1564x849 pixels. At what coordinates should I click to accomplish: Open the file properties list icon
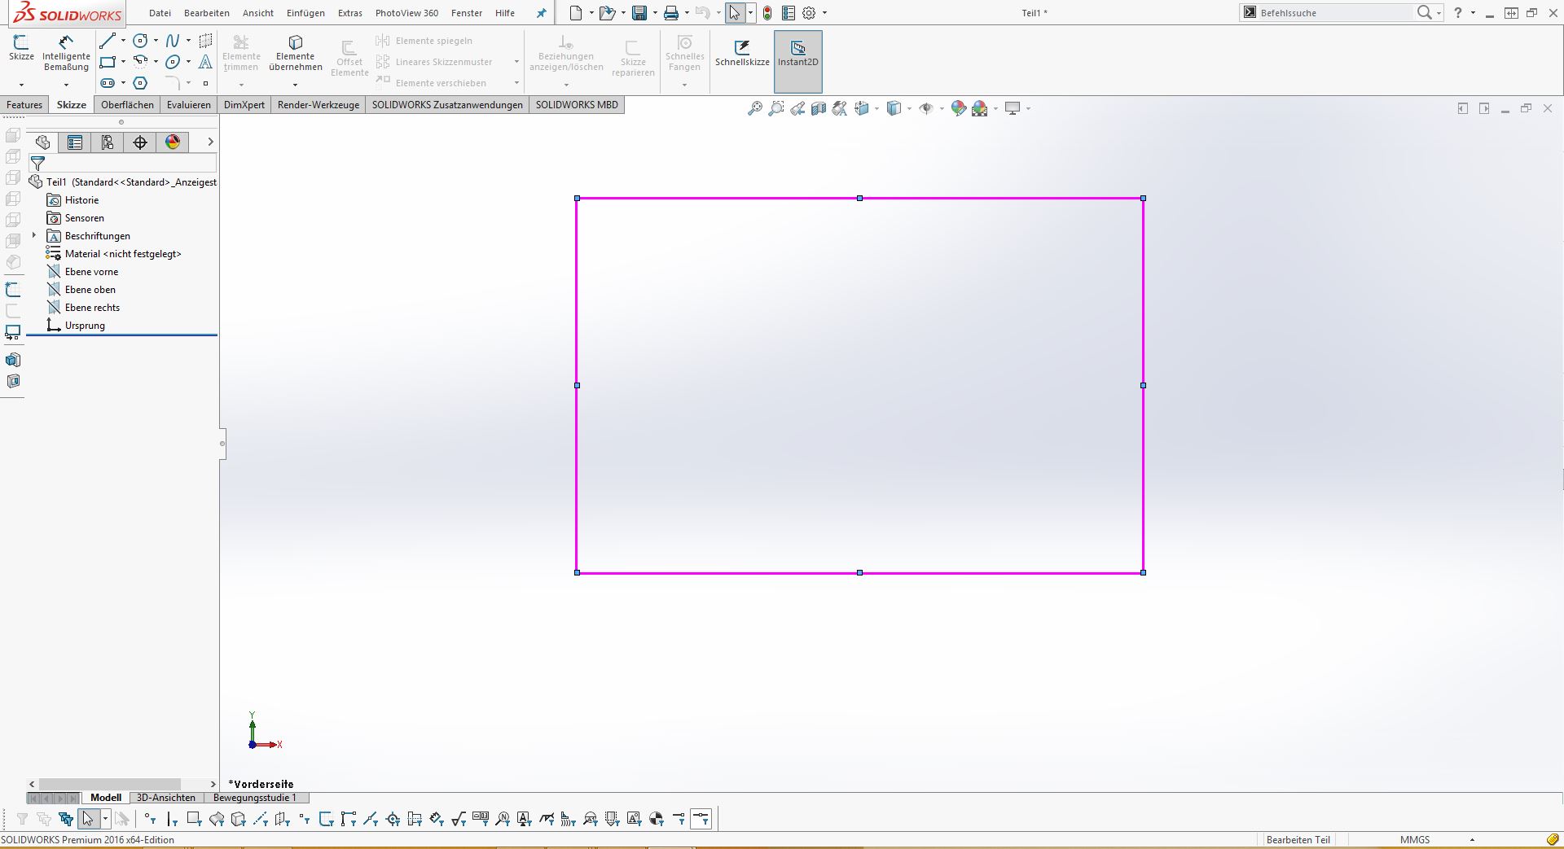coord(789,13)
